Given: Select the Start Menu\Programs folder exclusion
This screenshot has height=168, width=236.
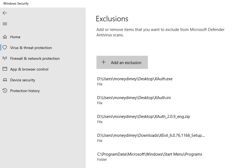Looking at the screenshot, I should coord(151,156).
